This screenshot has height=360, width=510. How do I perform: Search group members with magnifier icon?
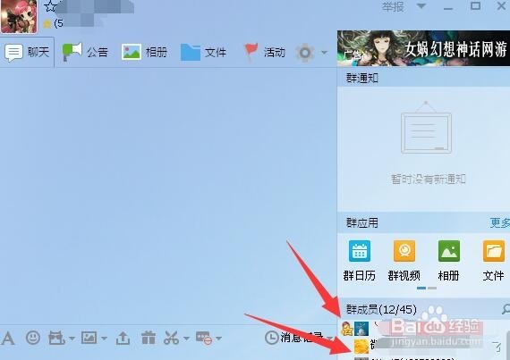506,309
